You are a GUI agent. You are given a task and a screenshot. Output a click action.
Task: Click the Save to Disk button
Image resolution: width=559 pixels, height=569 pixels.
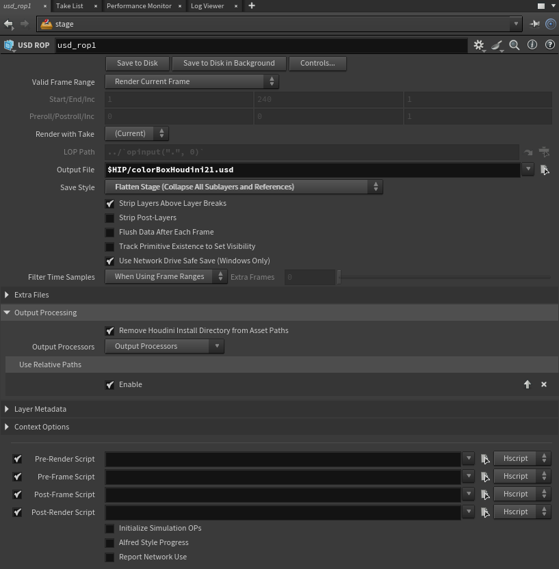tap(137, 63)
